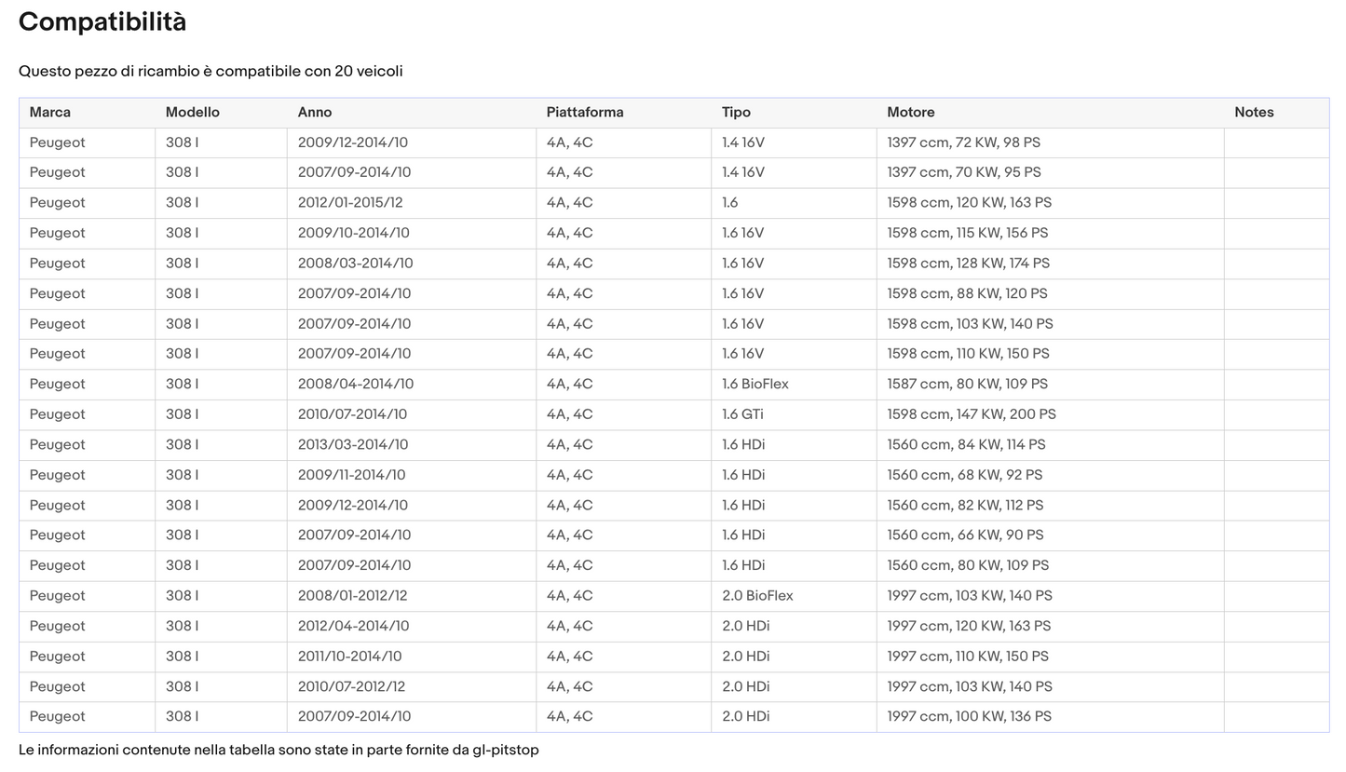Click the Modello column header

[193, 113]
